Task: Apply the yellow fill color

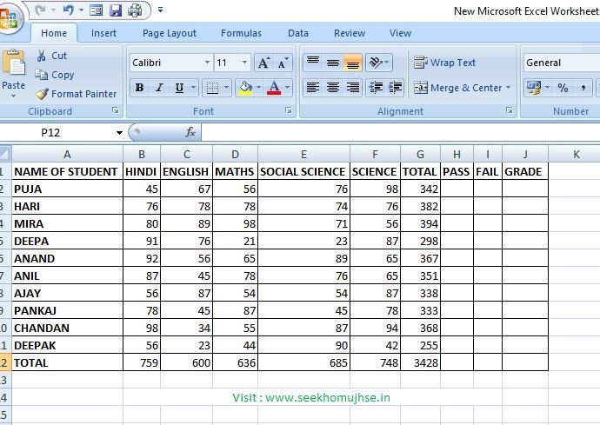Action: tap(245, 88)
